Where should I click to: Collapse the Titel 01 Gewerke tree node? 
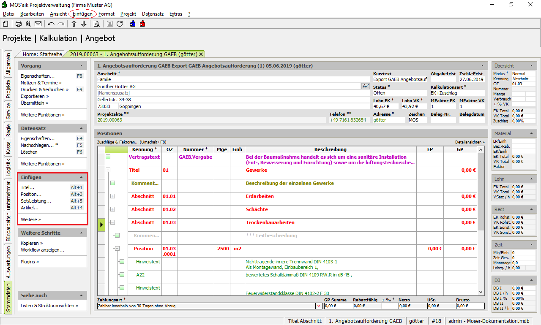click(108, 170)
